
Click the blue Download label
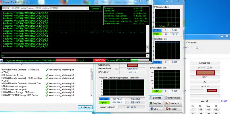104,99
